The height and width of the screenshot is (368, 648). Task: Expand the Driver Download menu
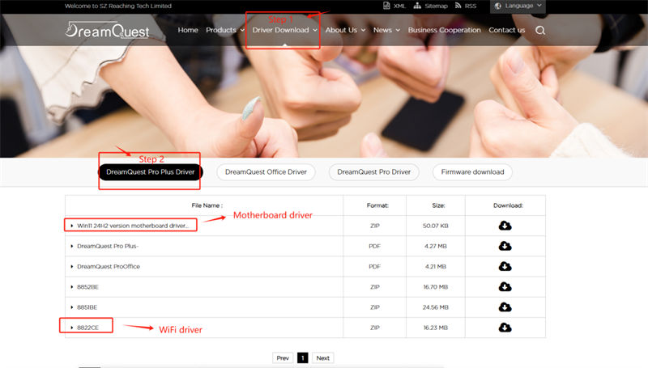[x=285, y=30]
